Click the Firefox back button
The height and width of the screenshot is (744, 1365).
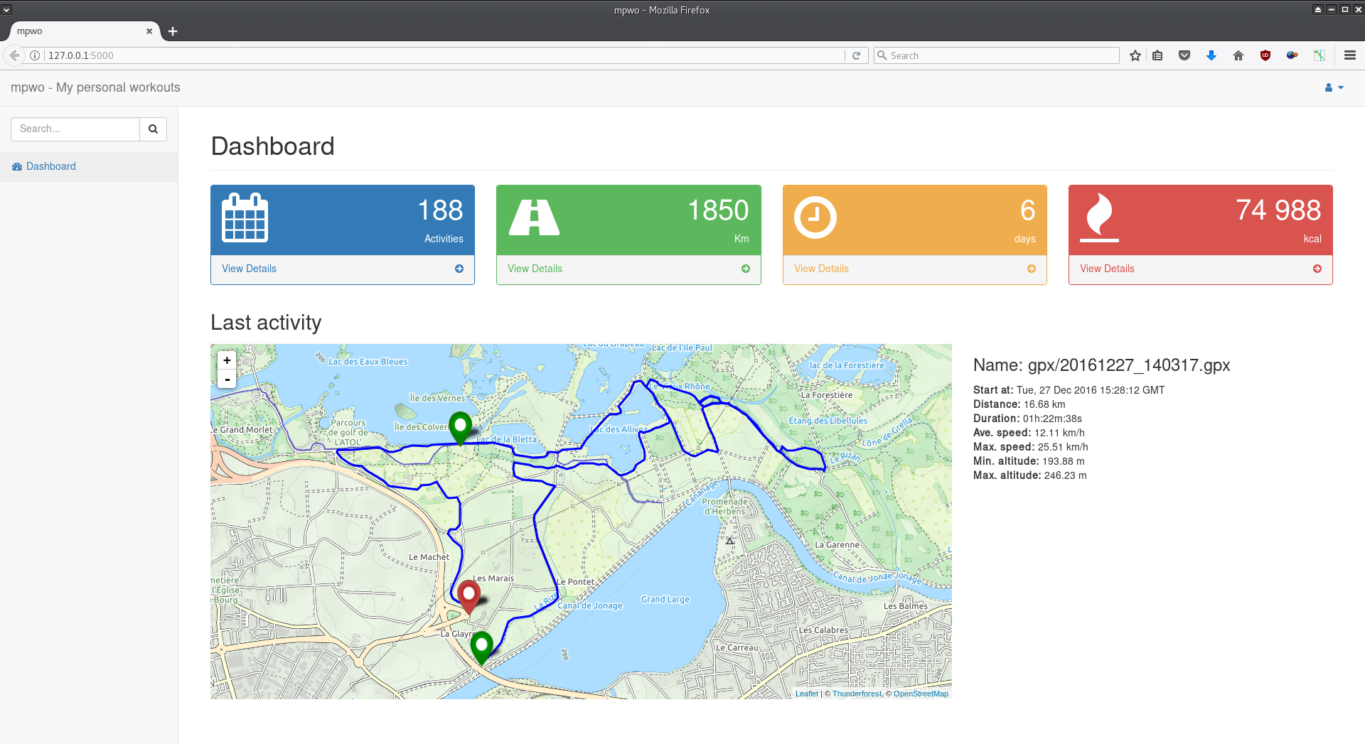[x=14, y=55]
